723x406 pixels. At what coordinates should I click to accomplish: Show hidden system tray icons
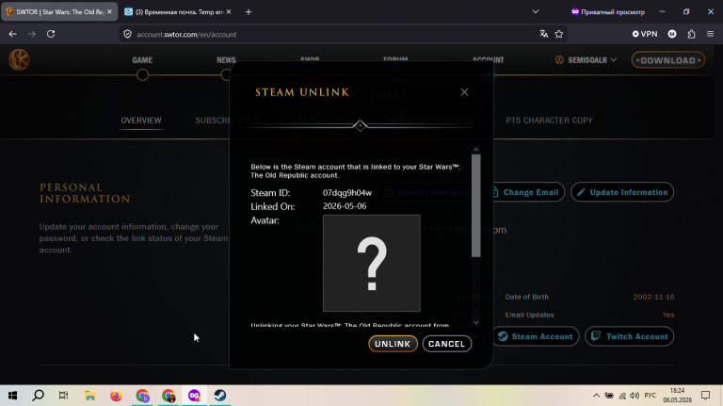596,396
